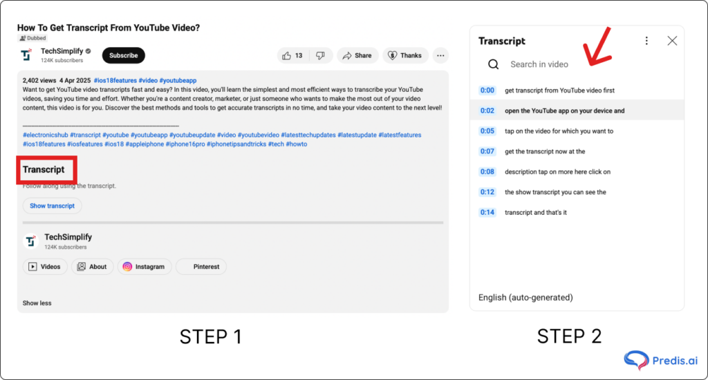Open the Instagram link chip

tap(144, 267)
